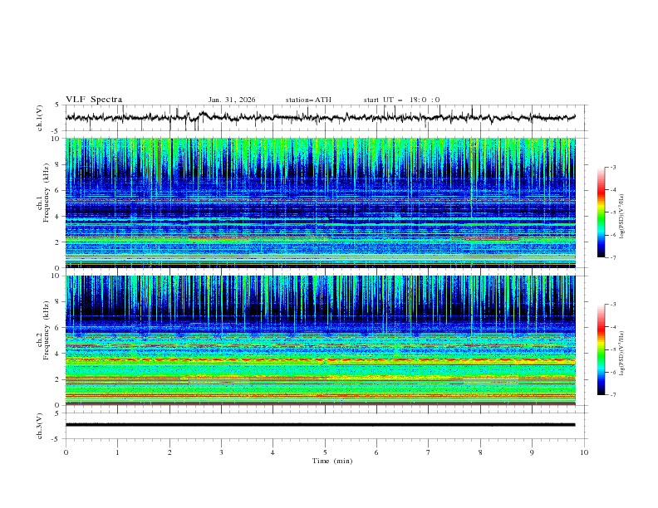The image size is (658, 508).
Task: Click the ch.2 spectrogram panel
Action: (321, 340)
